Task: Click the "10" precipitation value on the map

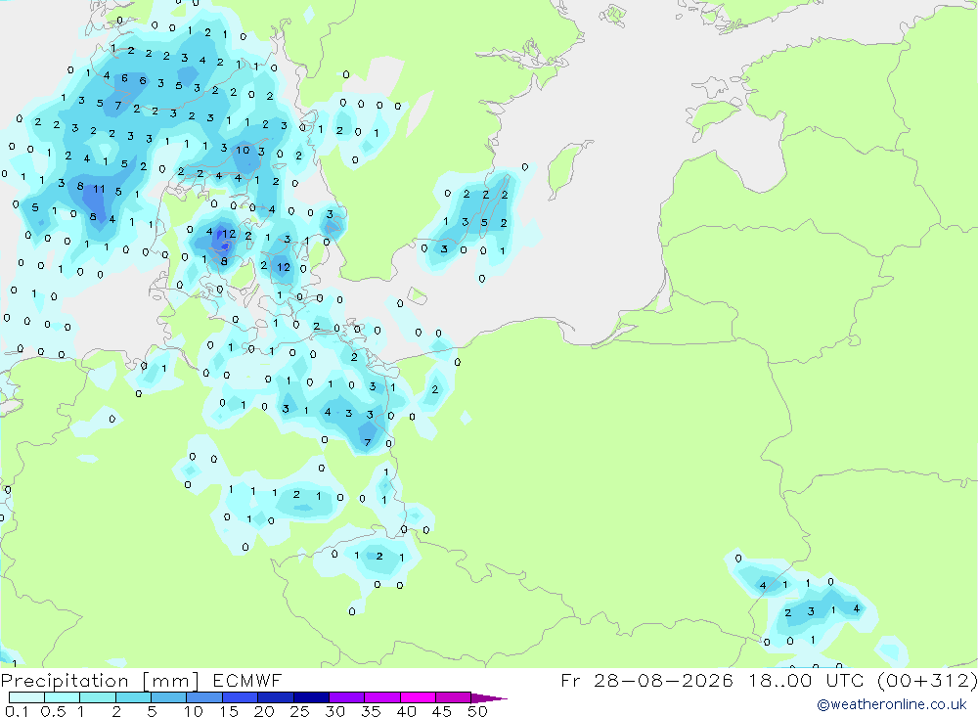Action: 243,150
